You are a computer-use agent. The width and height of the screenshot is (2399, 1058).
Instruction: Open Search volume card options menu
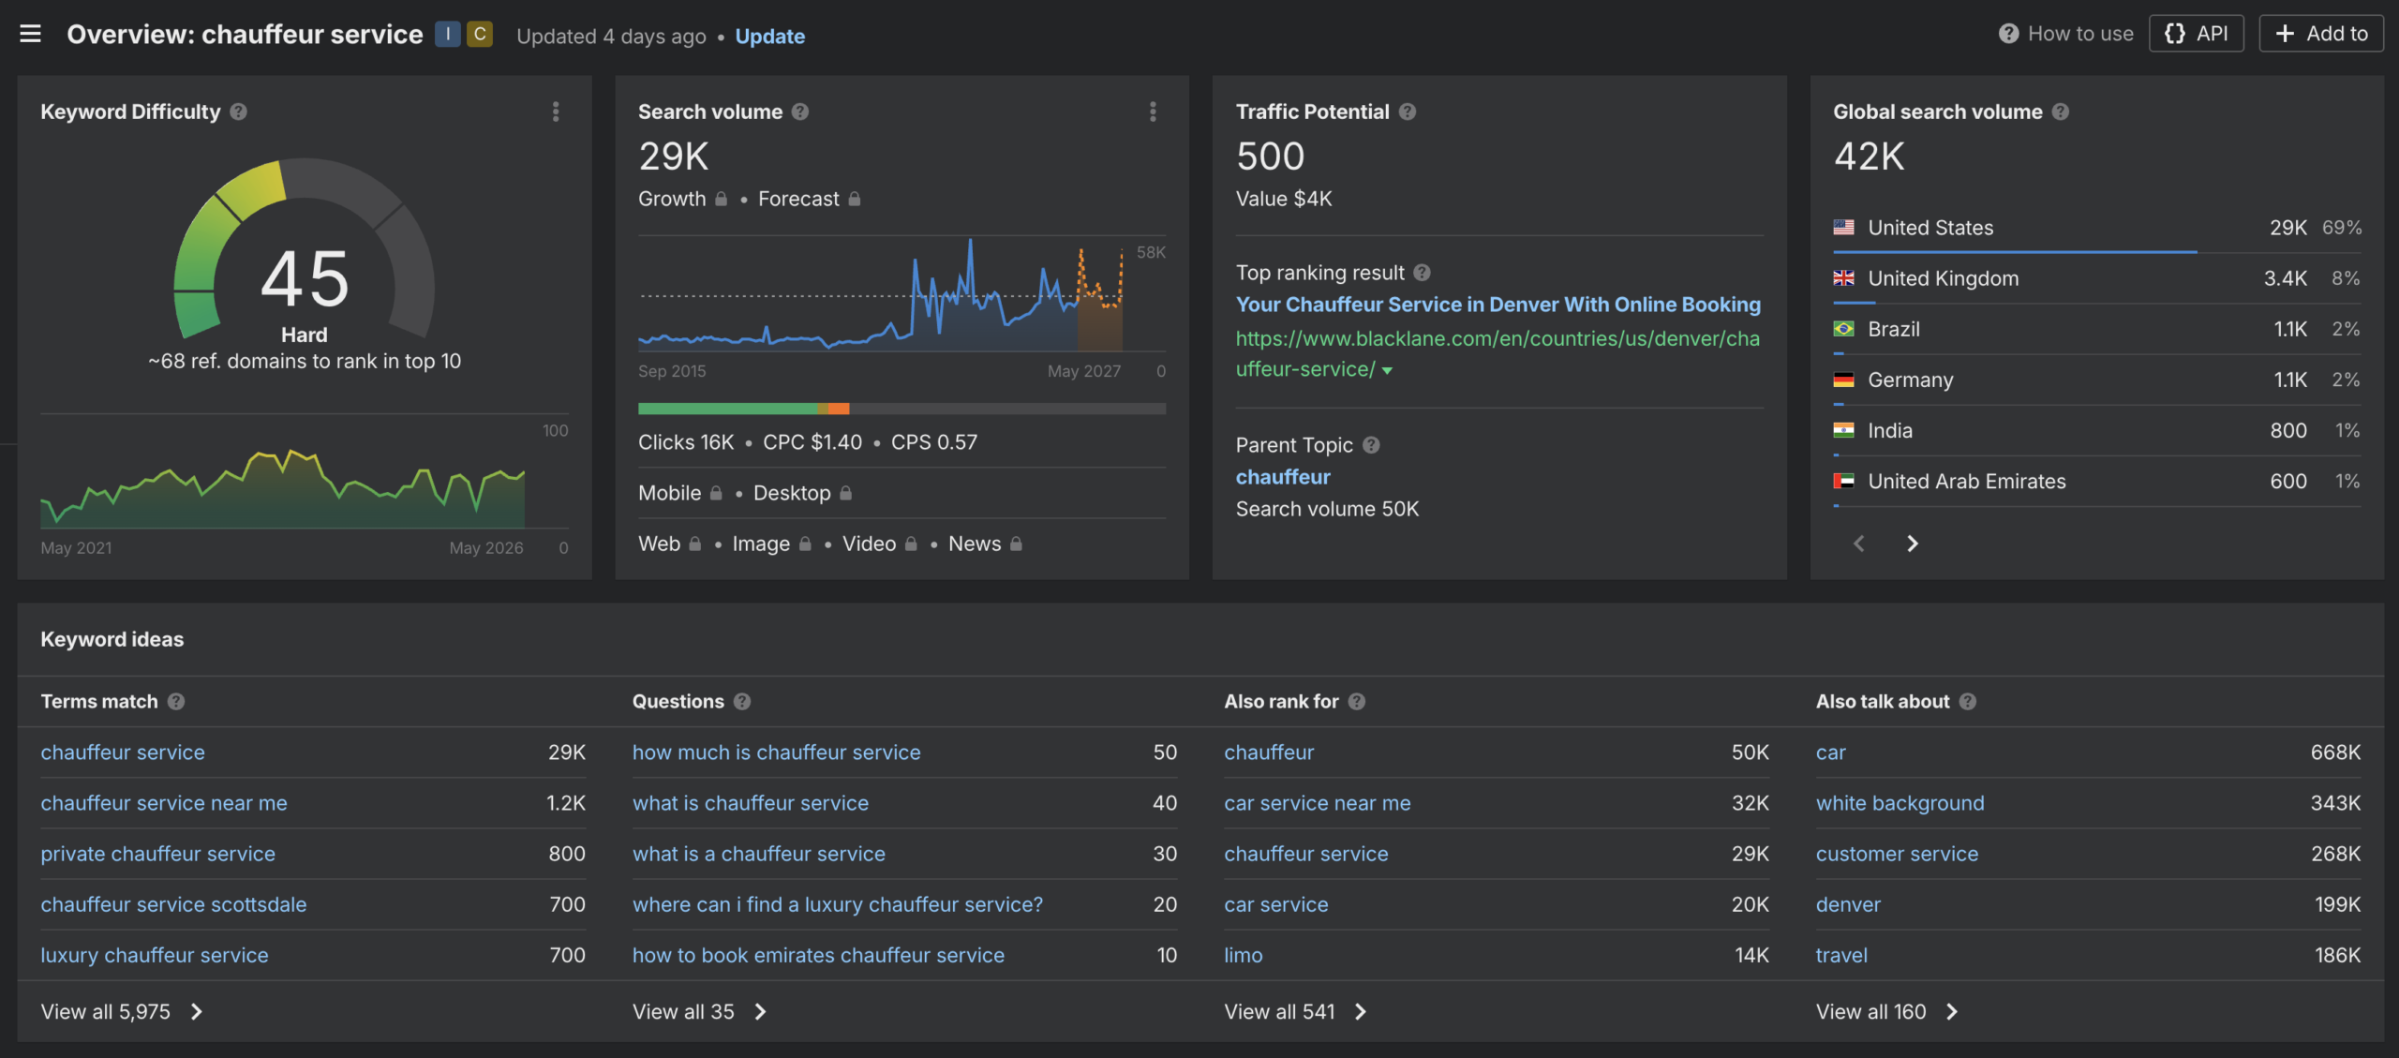coord(1153,112)
